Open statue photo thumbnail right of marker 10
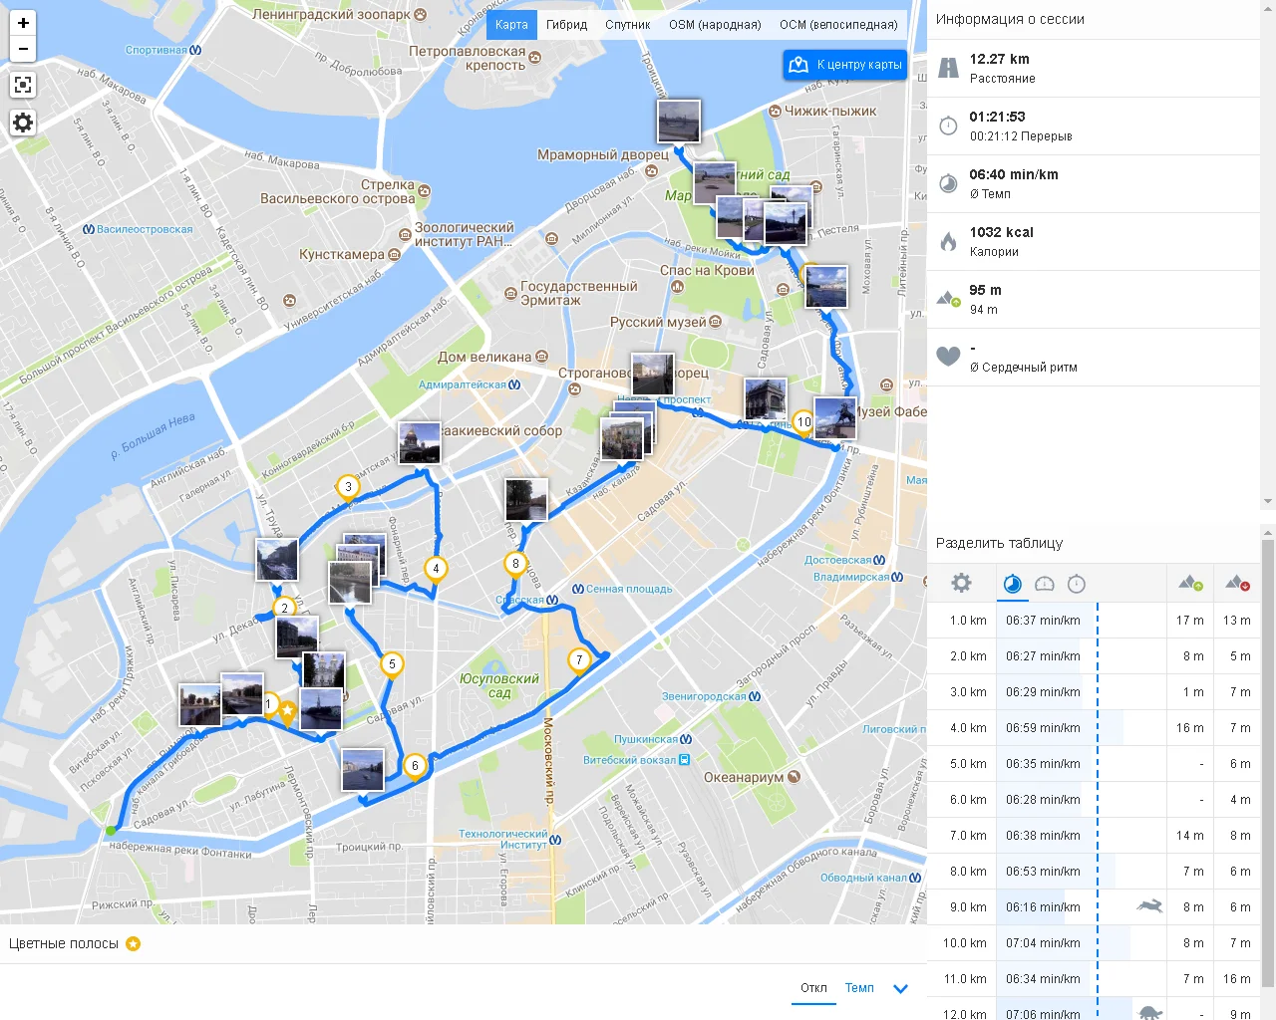This screenshot has height=1020, width=1276. pos(835,418)
